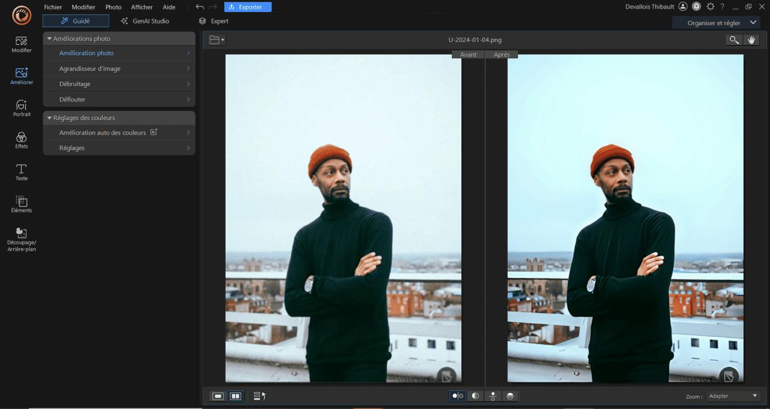
Task: Open the Portrait tools panel
Action: pyautogui.click(x=21, y=108)
